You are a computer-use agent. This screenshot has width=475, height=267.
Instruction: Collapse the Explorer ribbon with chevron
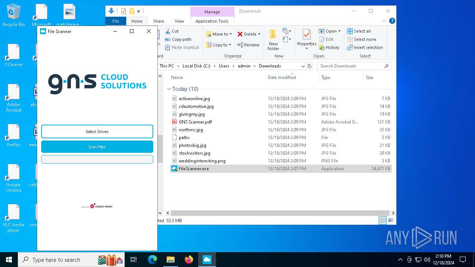[x=384, y=21]
